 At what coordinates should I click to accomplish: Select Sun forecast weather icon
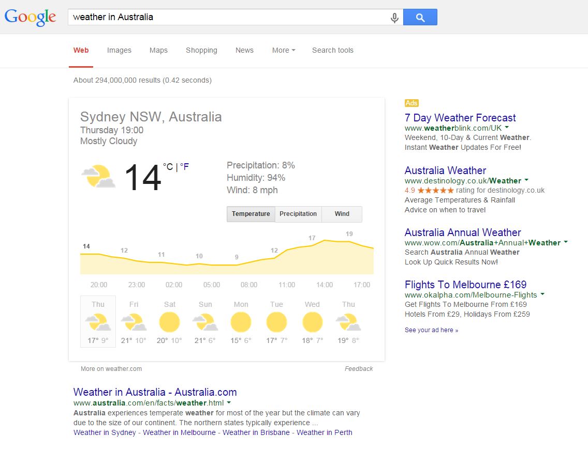205,322
